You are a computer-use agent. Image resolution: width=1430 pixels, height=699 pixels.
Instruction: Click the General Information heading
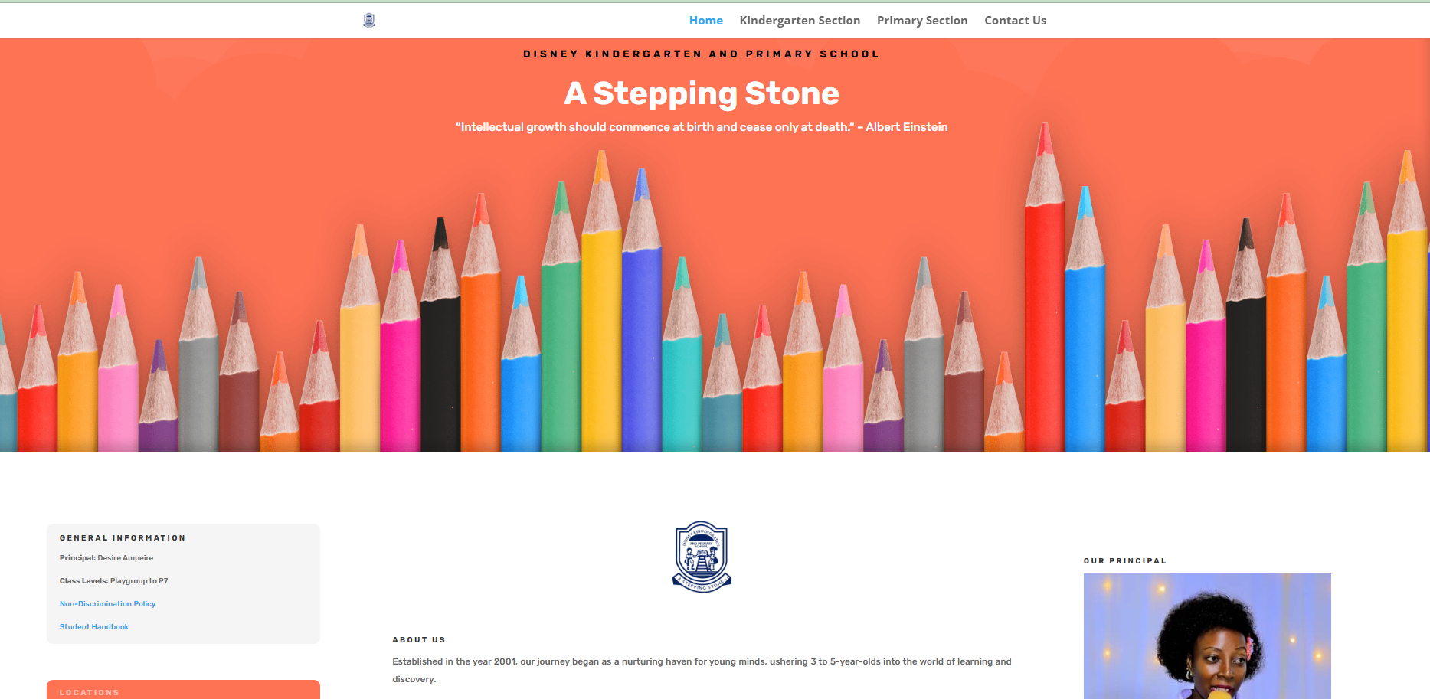point(123,538)
